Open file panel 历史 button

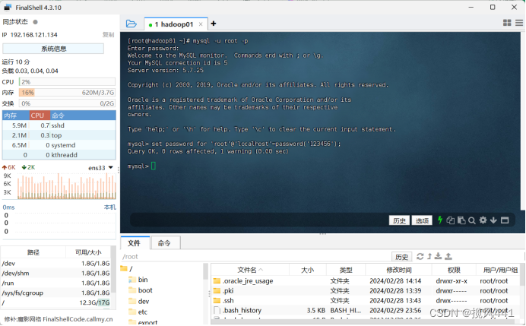pos(401,257)
